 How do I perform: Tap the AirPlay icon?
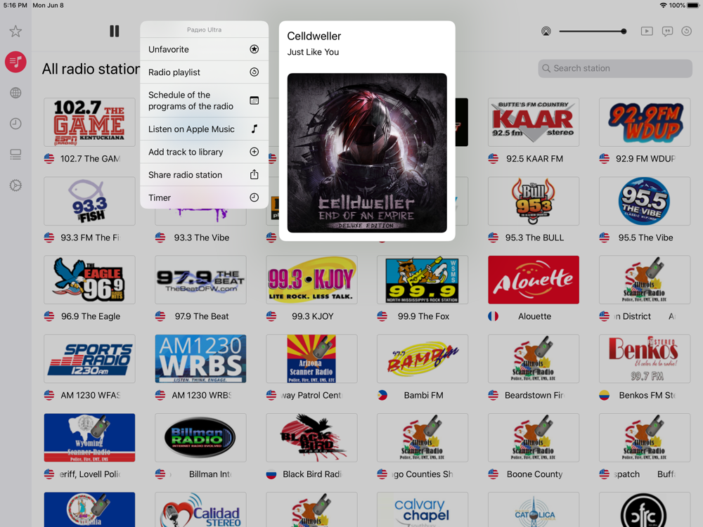[546, 32]
